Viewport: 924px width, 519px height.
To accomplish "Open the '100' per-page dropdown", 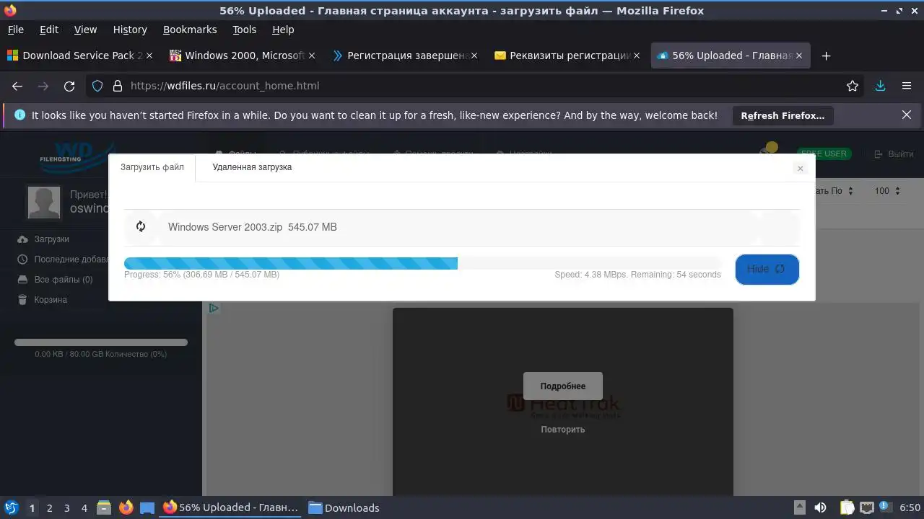I will (887, 191).
